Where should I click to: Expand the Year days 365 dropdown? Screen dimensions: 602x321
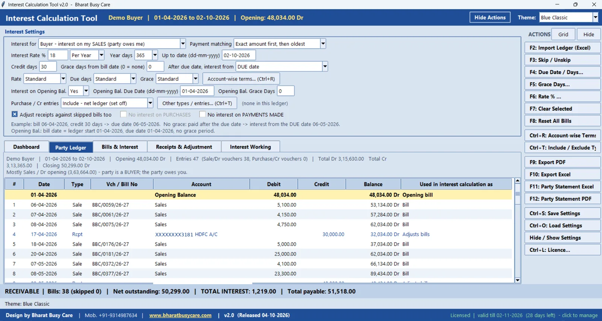tap(155, 55)
